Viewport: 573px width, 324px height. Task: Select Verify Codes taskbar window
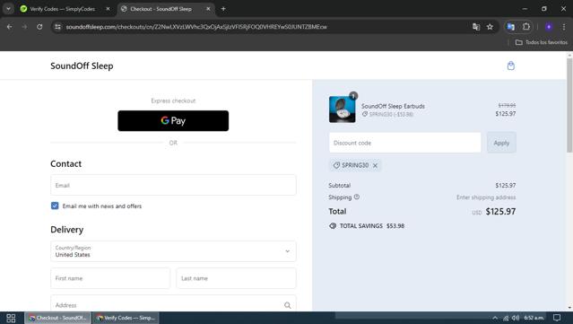[126, 318]
